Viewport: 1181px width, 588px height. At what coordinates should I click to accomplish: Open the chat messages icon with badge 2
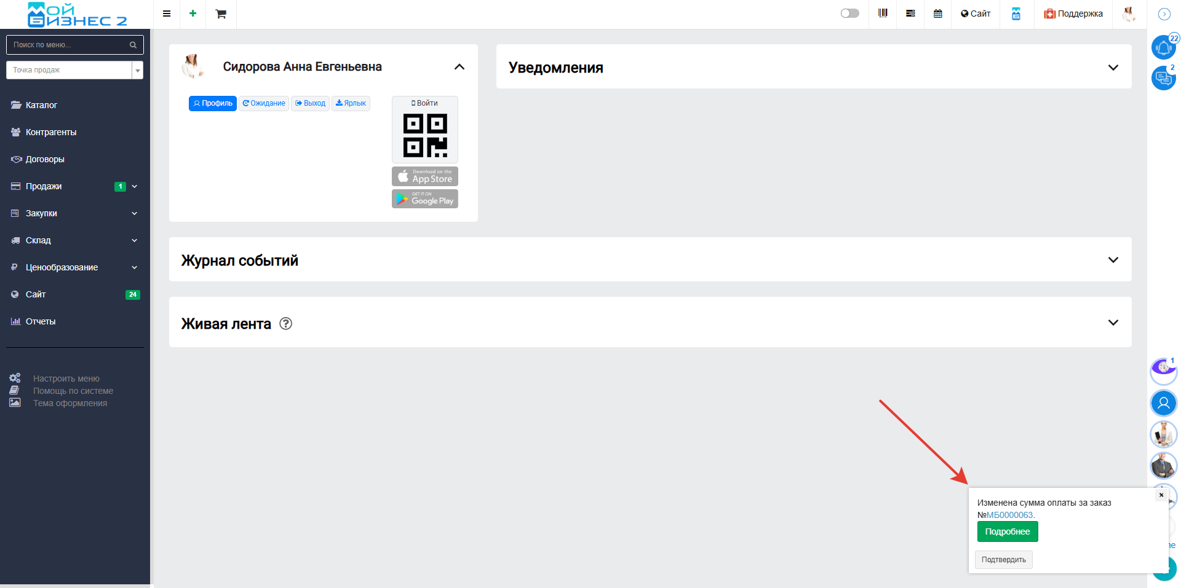(x=1163, y=78)
